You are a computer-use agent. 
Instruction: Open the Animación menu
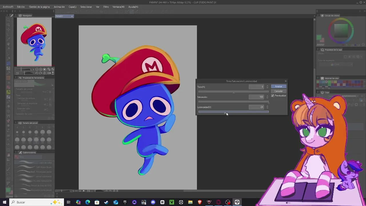pyautogui.click(x=59, y=7)
